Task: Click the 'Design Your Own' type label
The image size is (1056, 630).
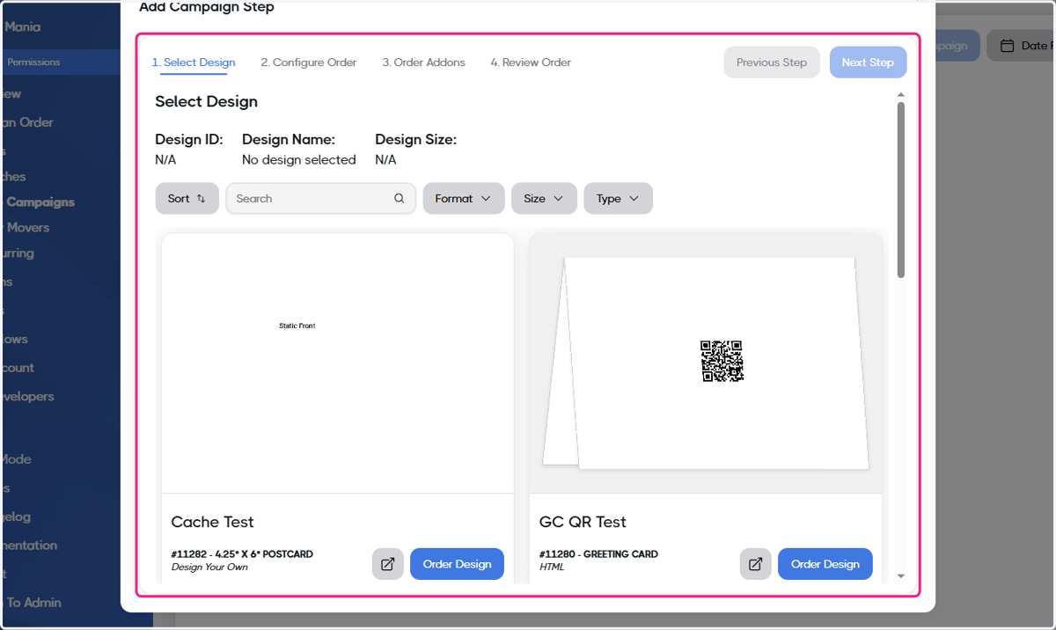Action: click(209, 568)
